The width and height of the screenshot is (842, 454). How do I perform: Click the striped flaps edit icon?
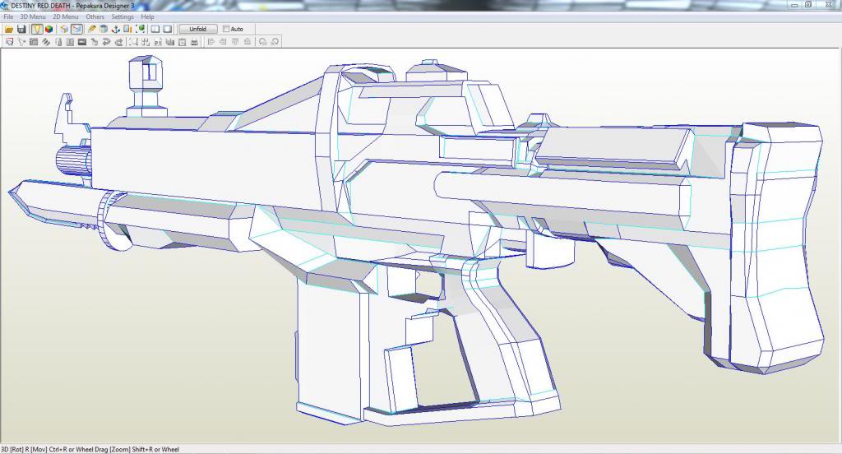(46, 42)
